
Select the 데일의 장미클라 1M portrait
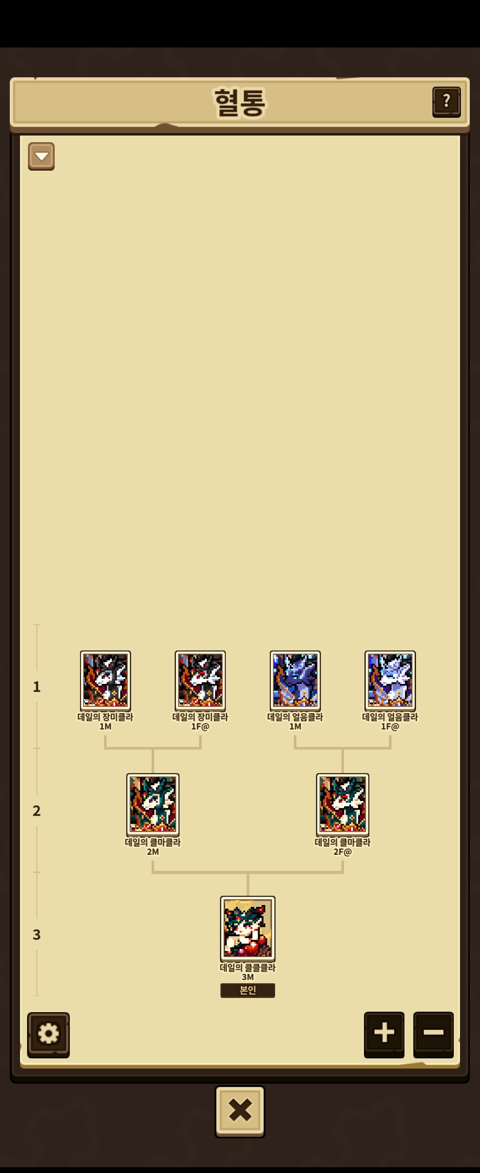tap(106, 680)
